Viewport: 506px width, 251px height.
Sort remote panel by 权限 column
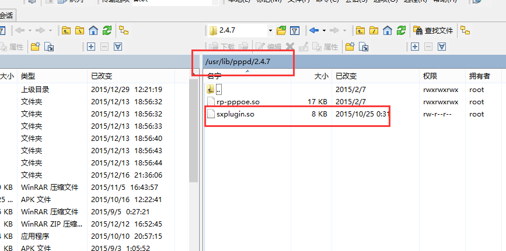click(x=442, y=76)
